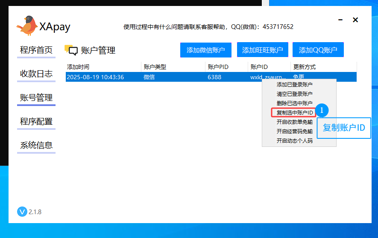The height and width of the screenshot is (238, 378).
Task: Click 复制选中账户ID in context menu
Action: 294,113
